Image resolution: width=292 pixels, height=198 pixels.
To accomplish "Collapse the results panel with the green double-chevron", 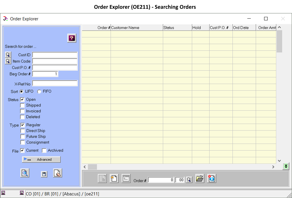I will click(x=286, y=166).
